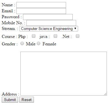Choose the Female radio button

38,43
